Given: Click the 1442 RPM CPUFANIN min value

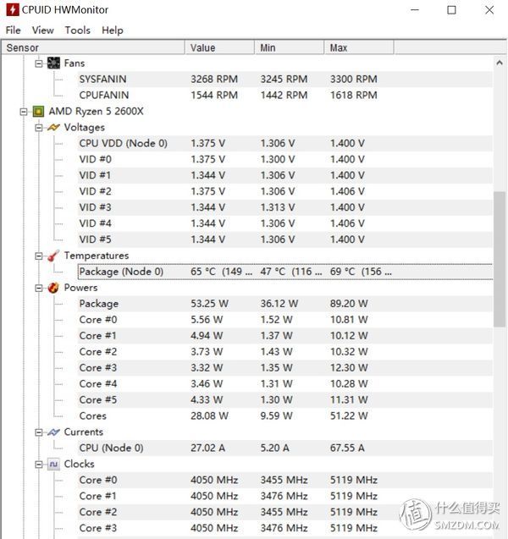Looking at the screenshot, I should point(284,96).
